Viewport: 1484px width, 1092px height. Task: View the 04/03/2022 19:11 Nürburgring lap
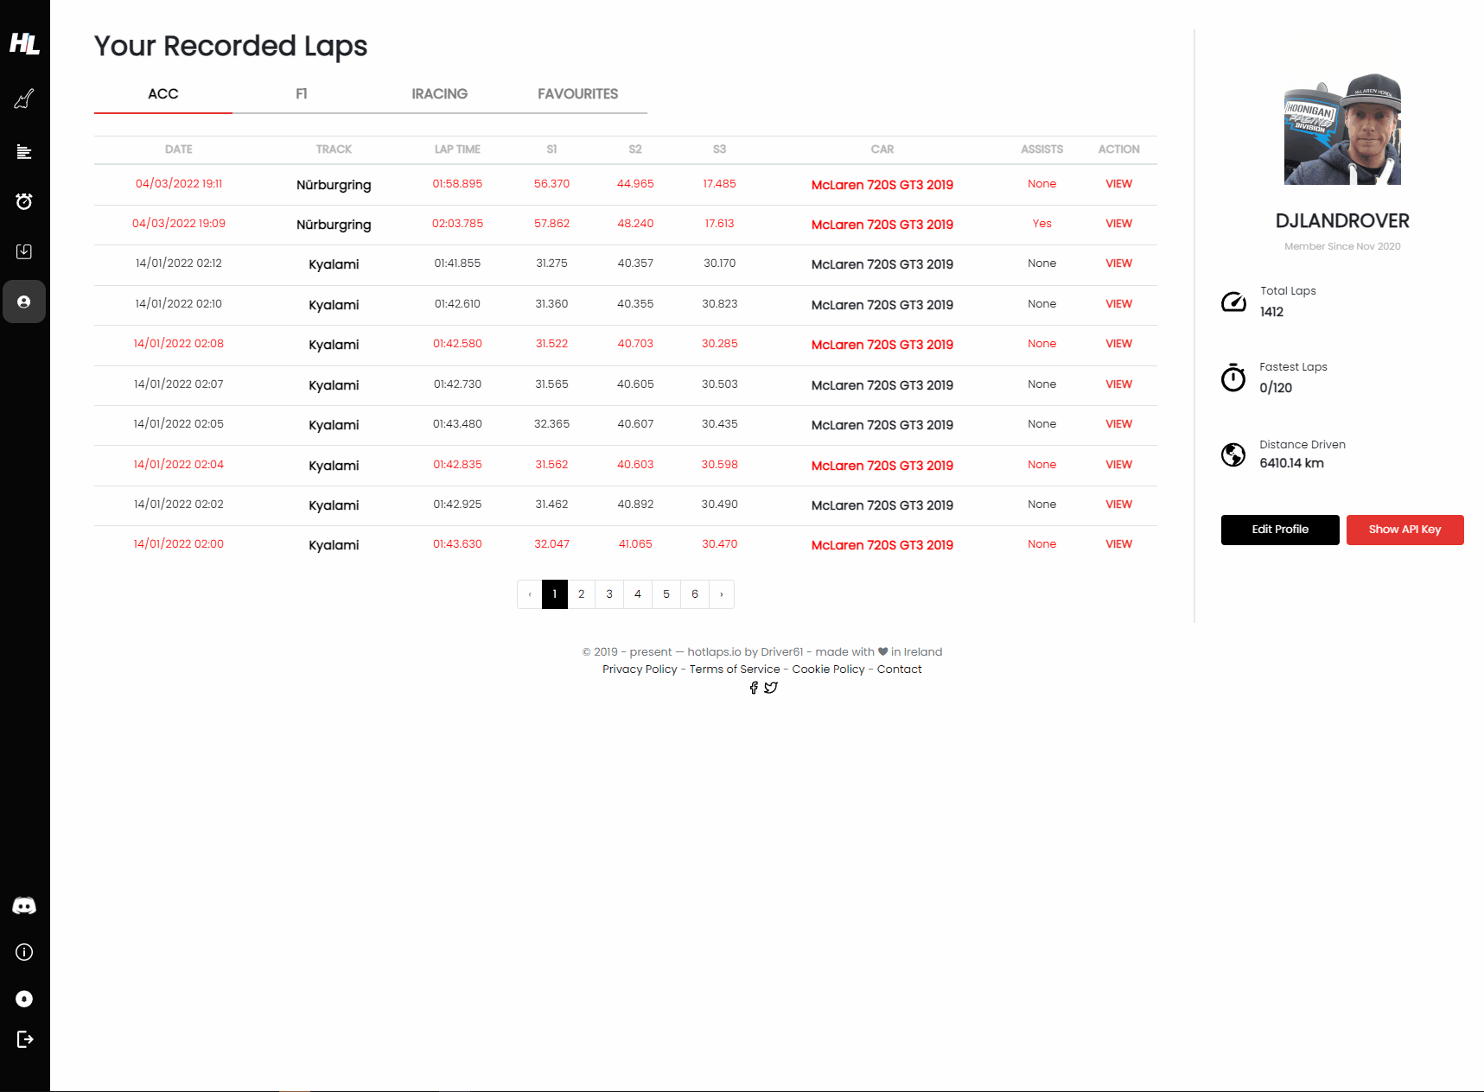coord(1119,184)
